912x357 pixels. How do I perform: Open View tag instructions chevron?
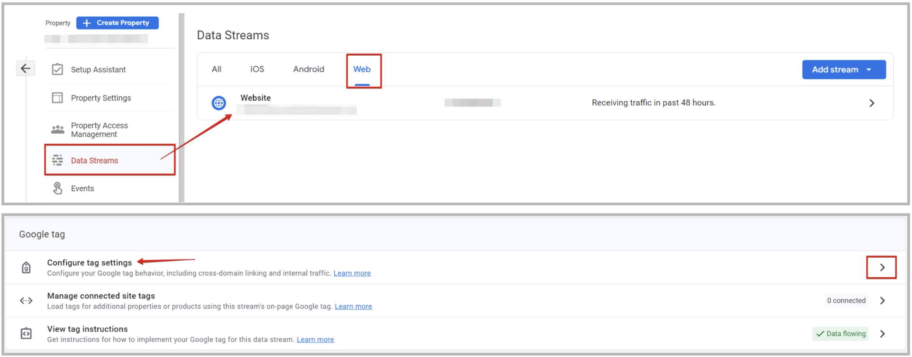[882, 334]
